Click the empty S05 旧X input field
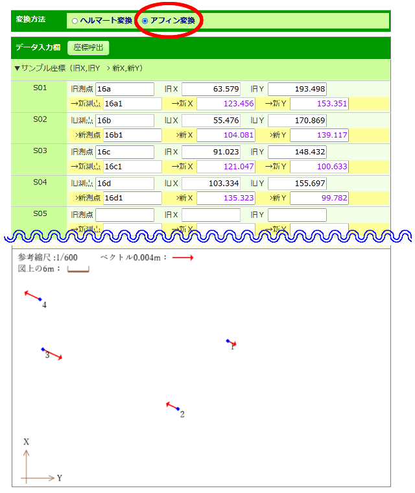The image size is (415, 493). [211, 215]
